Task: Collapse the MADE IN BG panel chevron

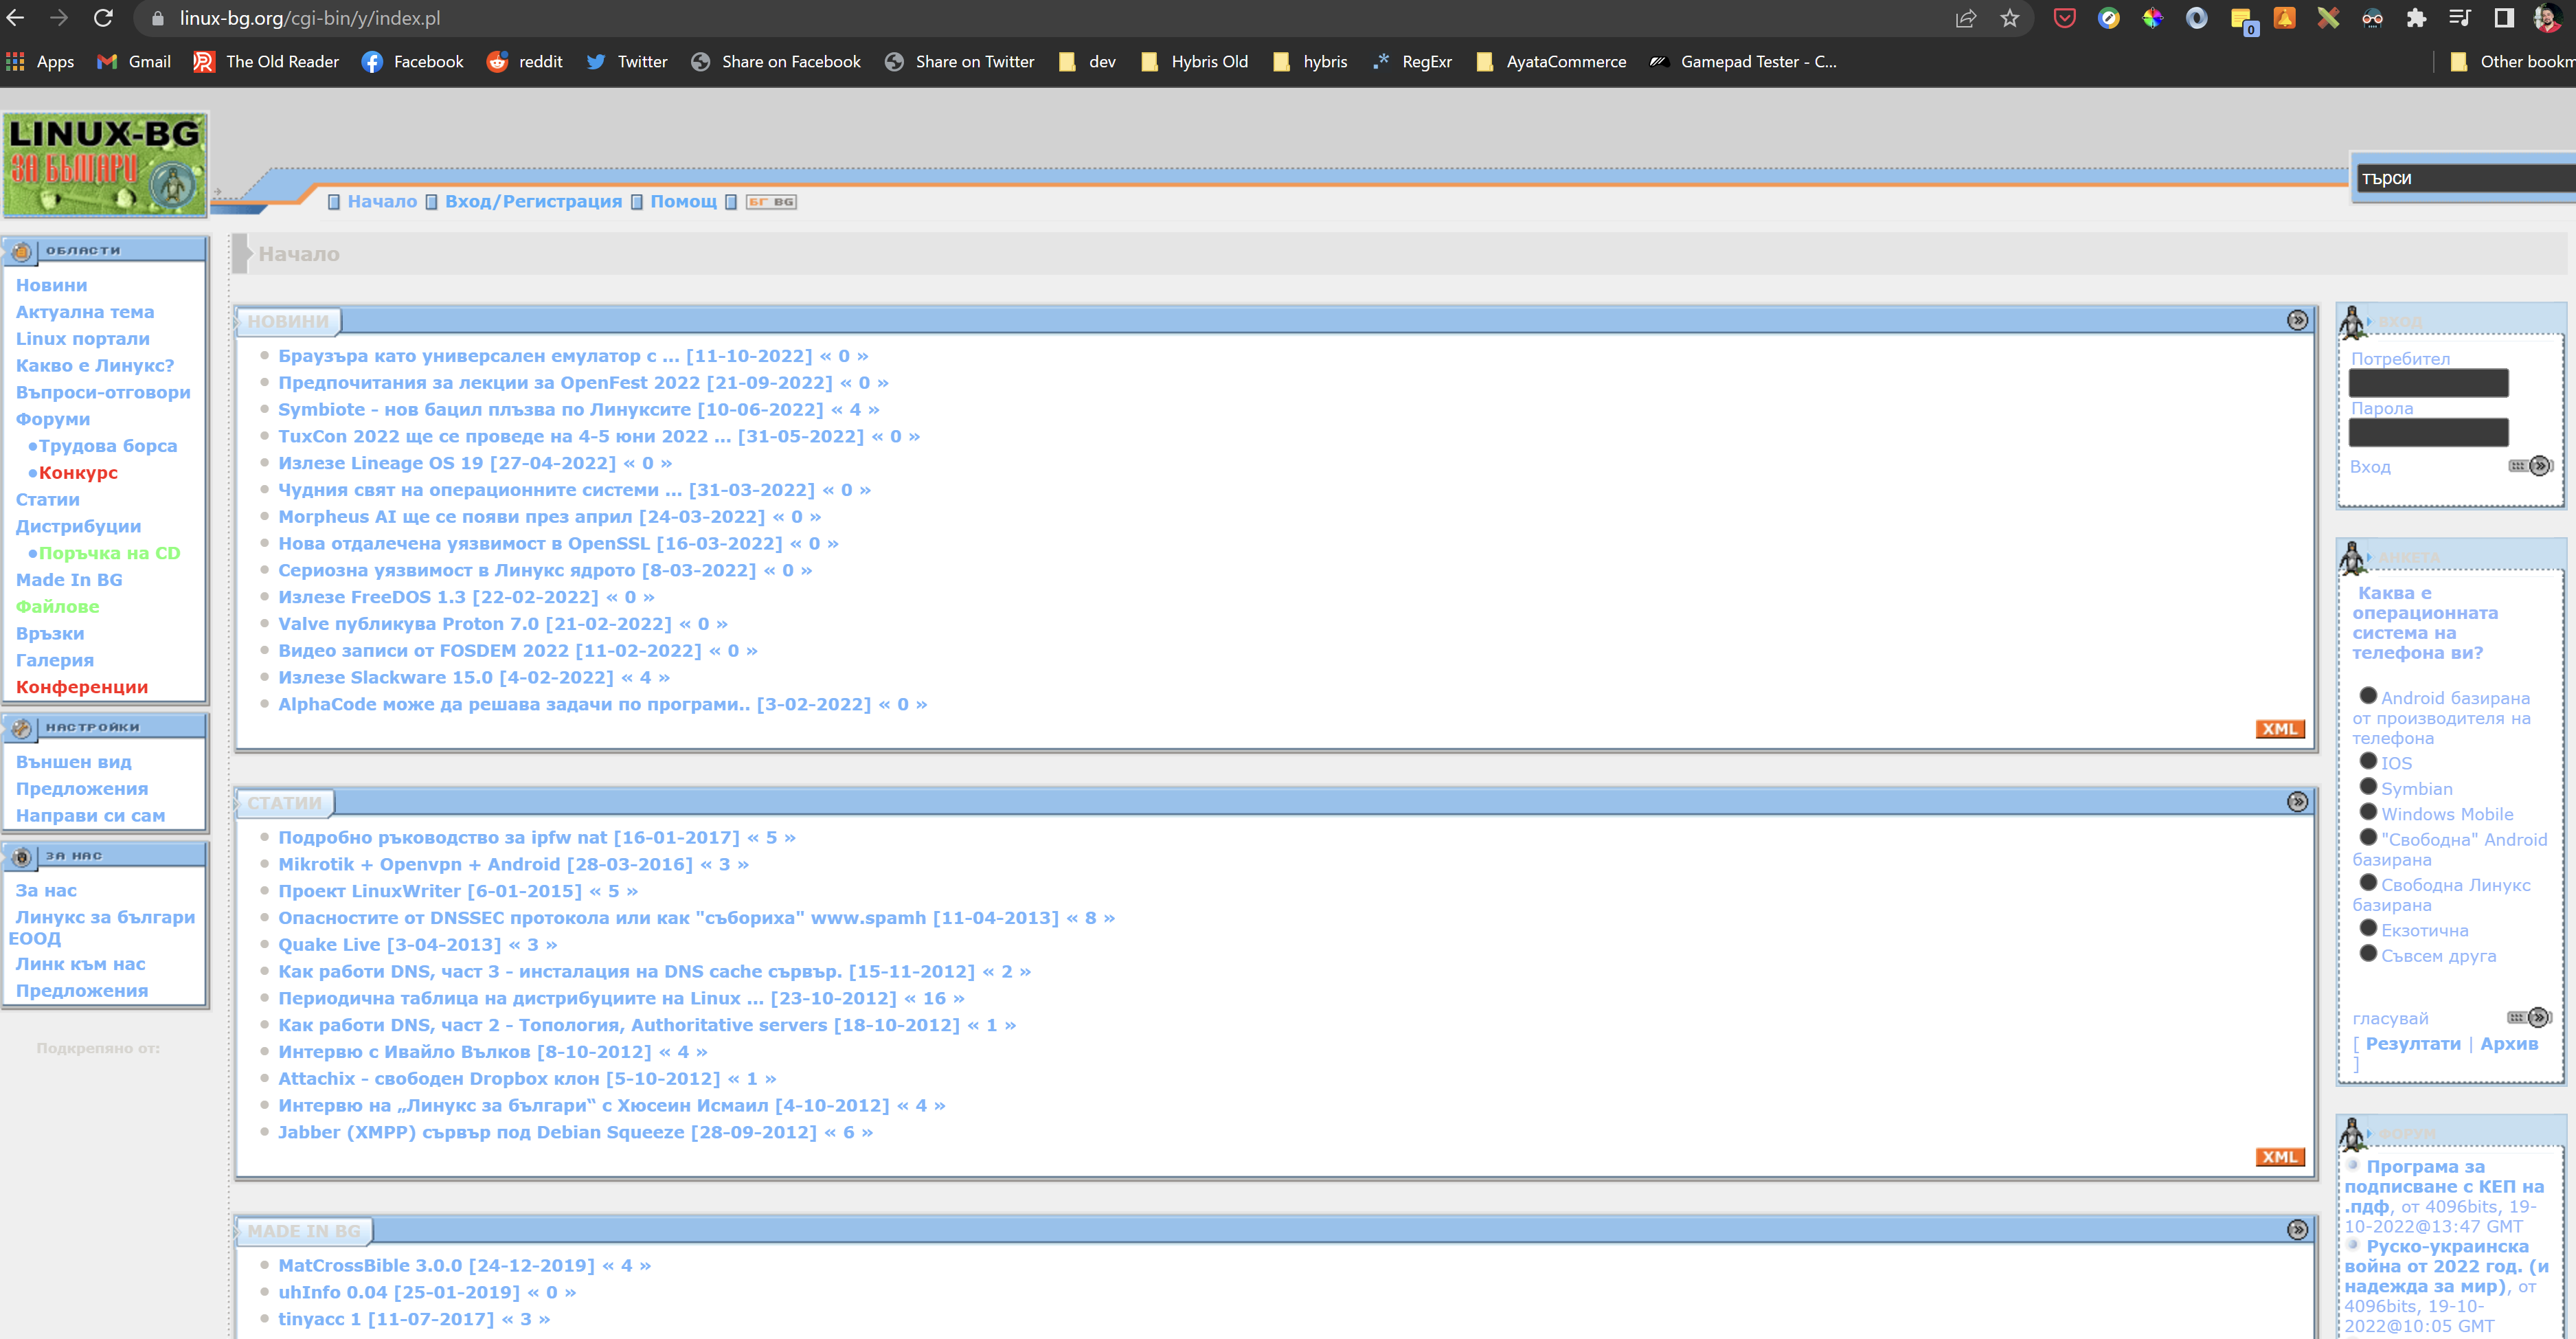Action: coord(2296,1229)
